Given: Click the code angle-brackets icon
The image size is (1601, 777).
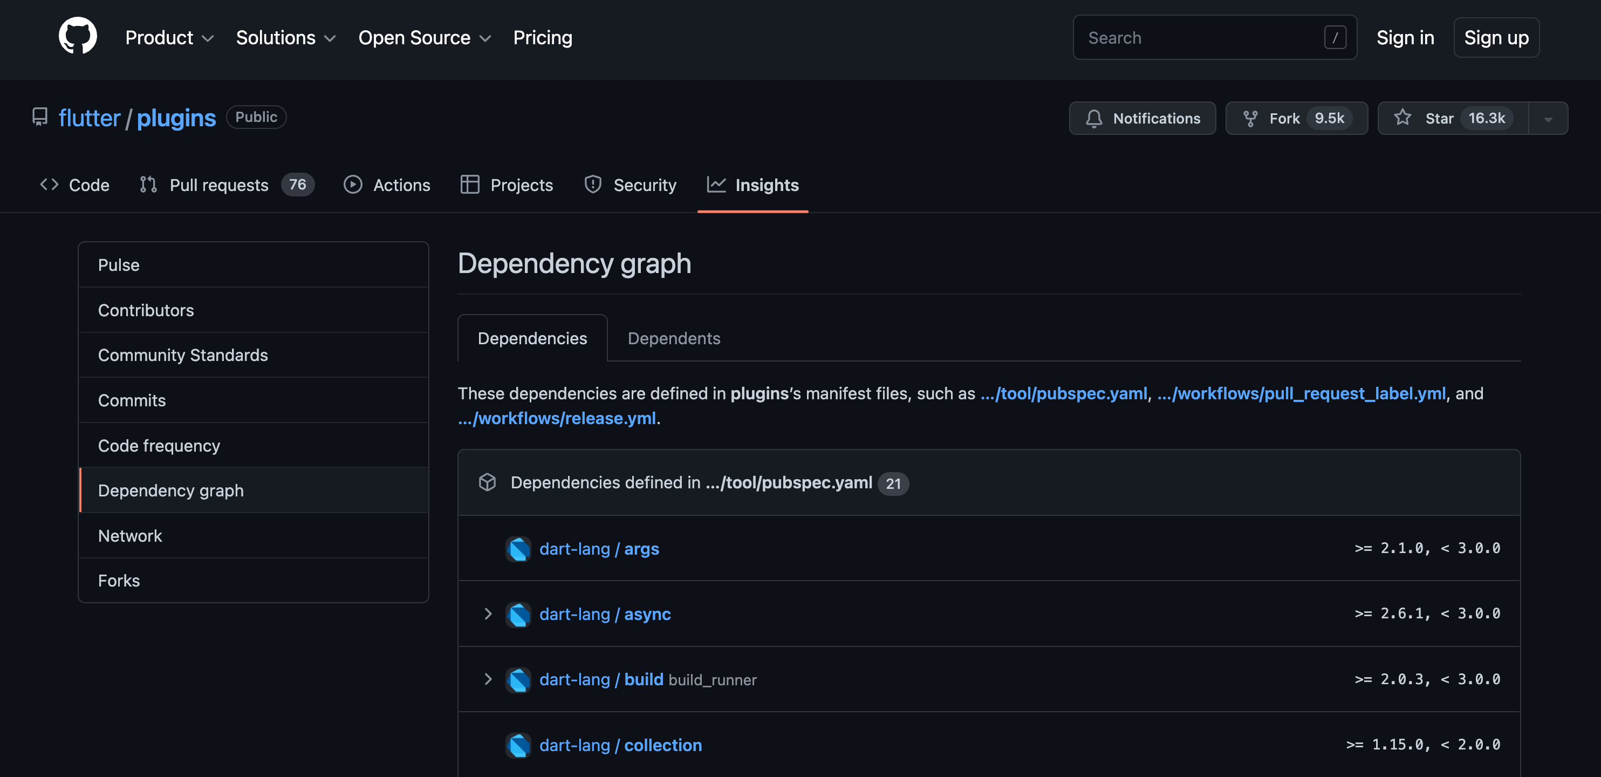Looking at the screenshot, I should point(49,185).
